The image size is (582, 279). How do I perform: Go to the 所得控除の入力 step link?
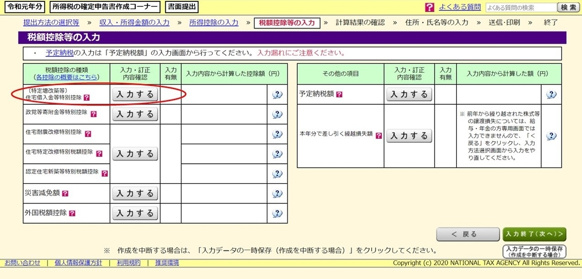tap(214, 22)
